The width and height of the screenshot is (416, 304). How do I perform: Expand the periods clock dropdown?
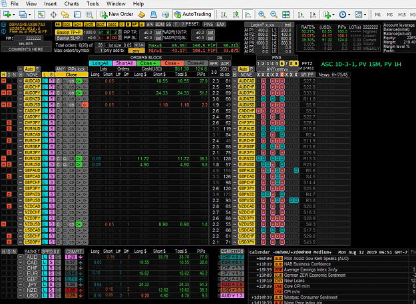pyautogui.click(x=349, y=15)
